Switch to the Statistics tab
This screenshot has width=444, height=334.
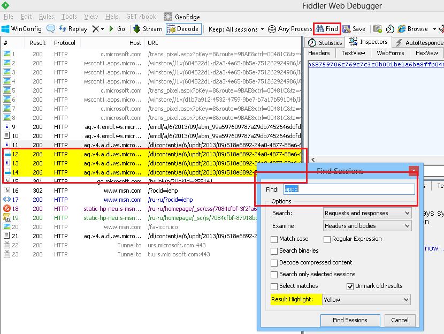click(325, 42)
